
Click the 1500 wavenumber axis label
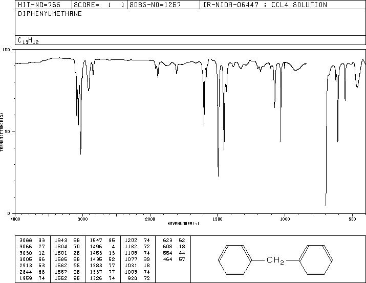218,219
